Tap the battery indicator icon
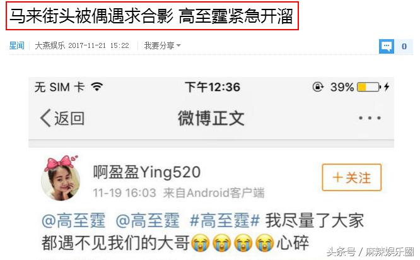420x260 pixels. pos(369,87)
